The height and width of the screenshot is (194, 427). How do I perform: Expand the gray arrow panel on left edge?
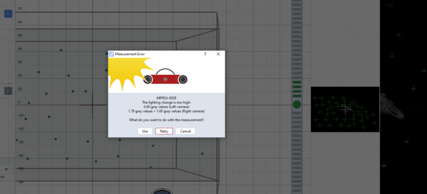[x=8, y=91]
